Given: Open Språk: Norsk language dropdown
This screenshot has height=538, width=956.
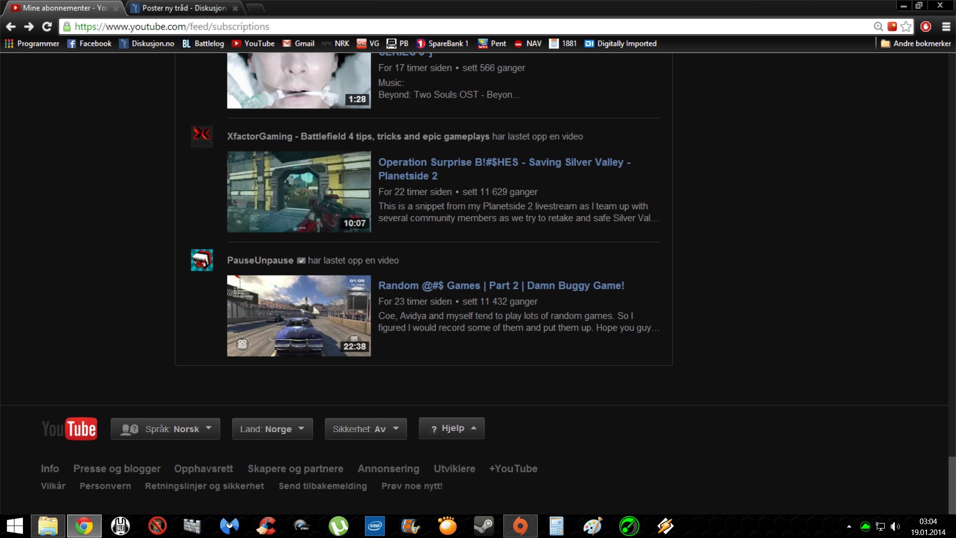Looking at the screenshot, I should pos(165,429).
